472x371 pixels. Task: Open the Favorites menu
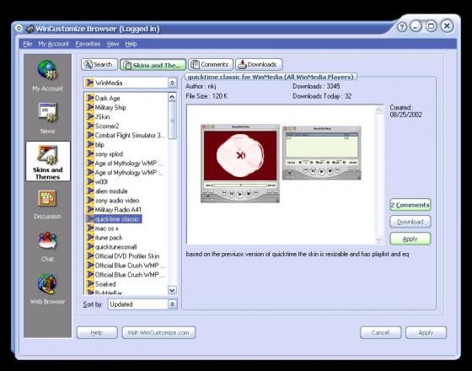point(88,44)
